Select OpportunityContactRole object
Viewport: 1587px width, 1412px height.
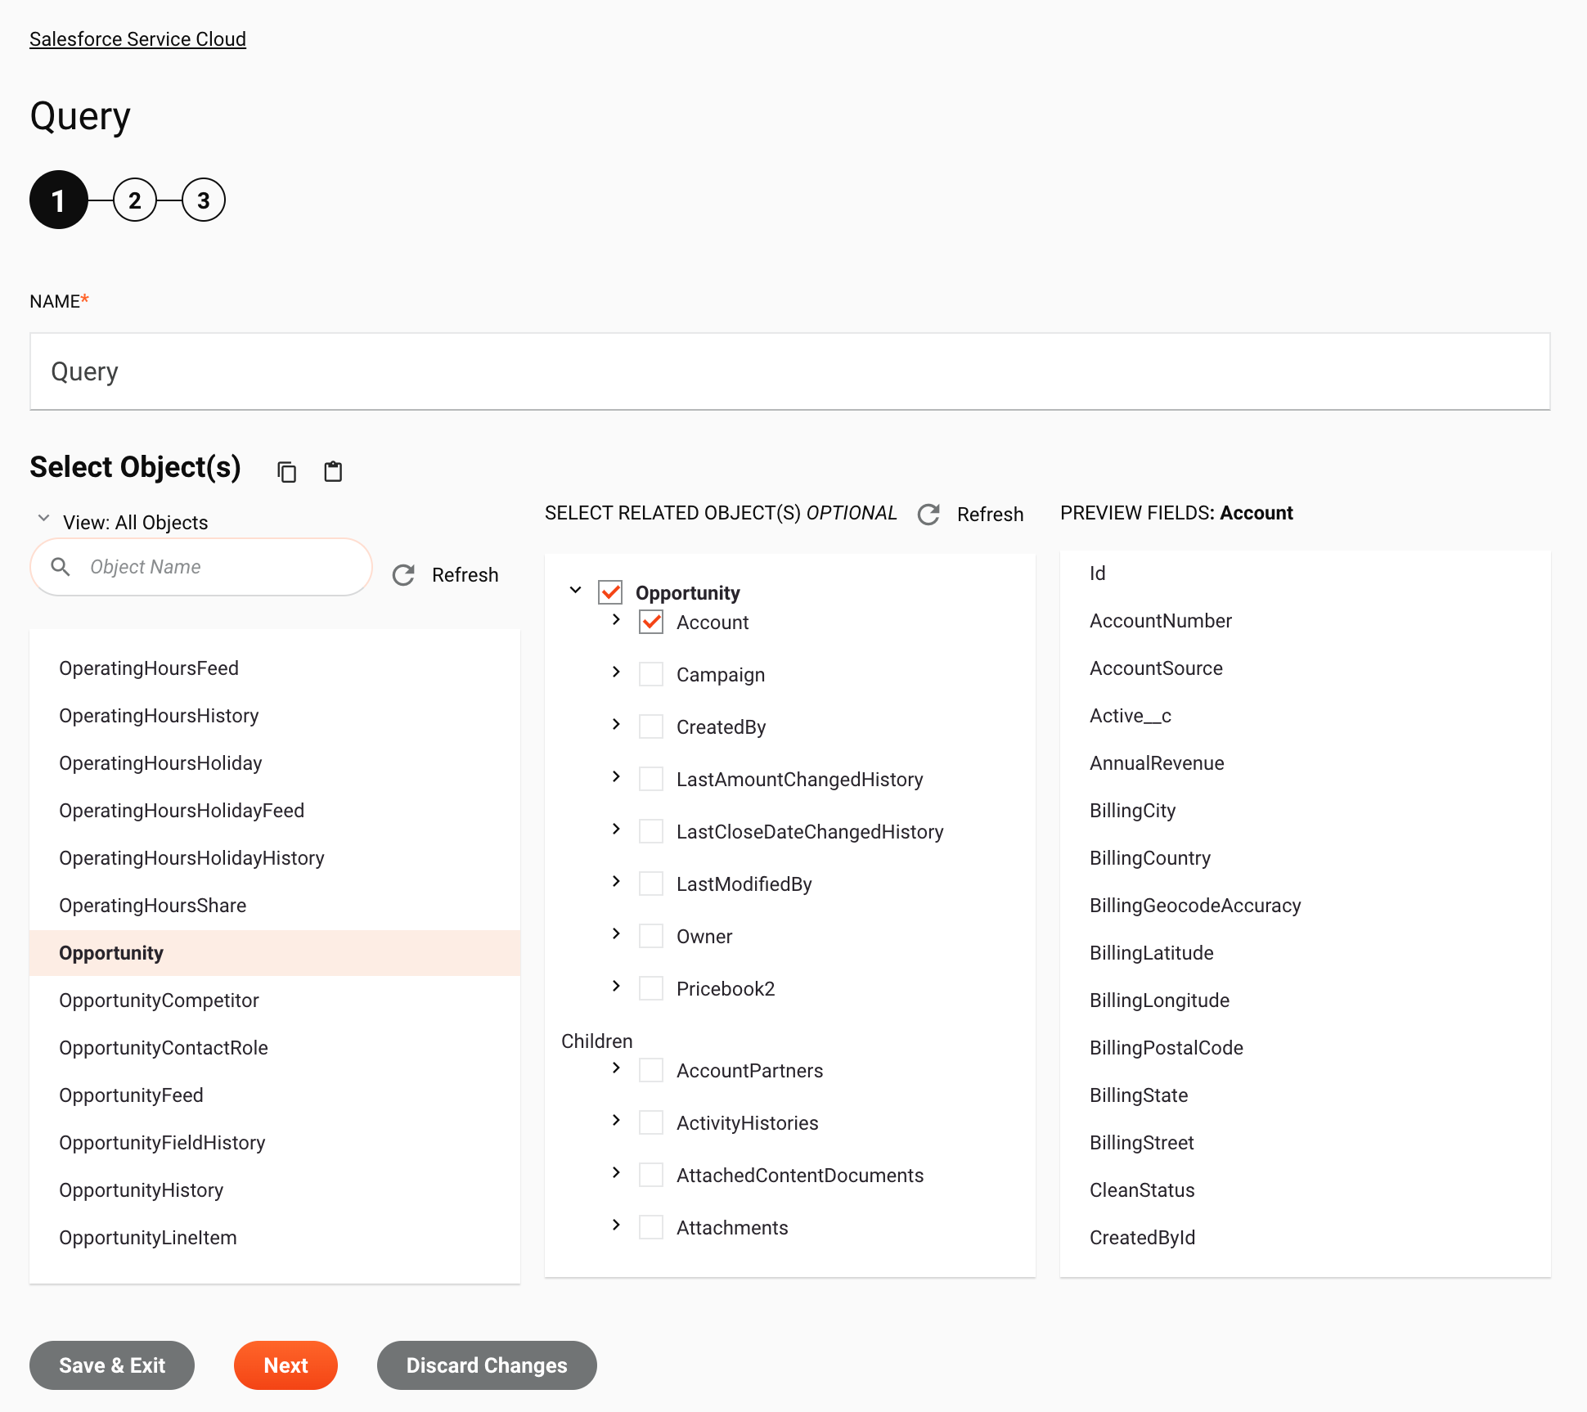[275, 1048]
